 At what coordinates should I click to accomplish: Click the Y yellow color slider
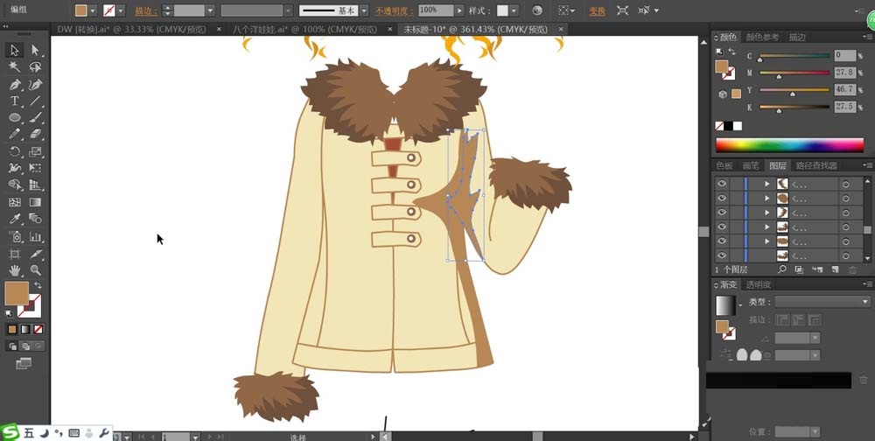[x=793, y=89]
